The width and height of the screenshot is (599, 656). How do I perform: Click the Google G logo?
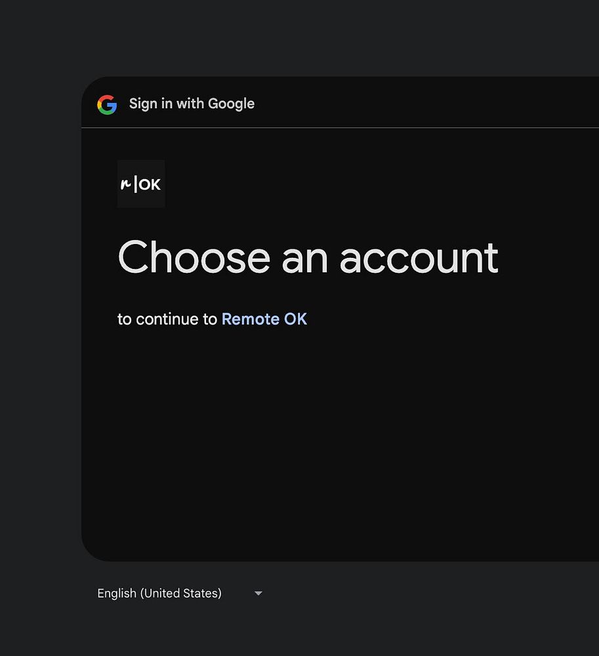tap(107, 104)
